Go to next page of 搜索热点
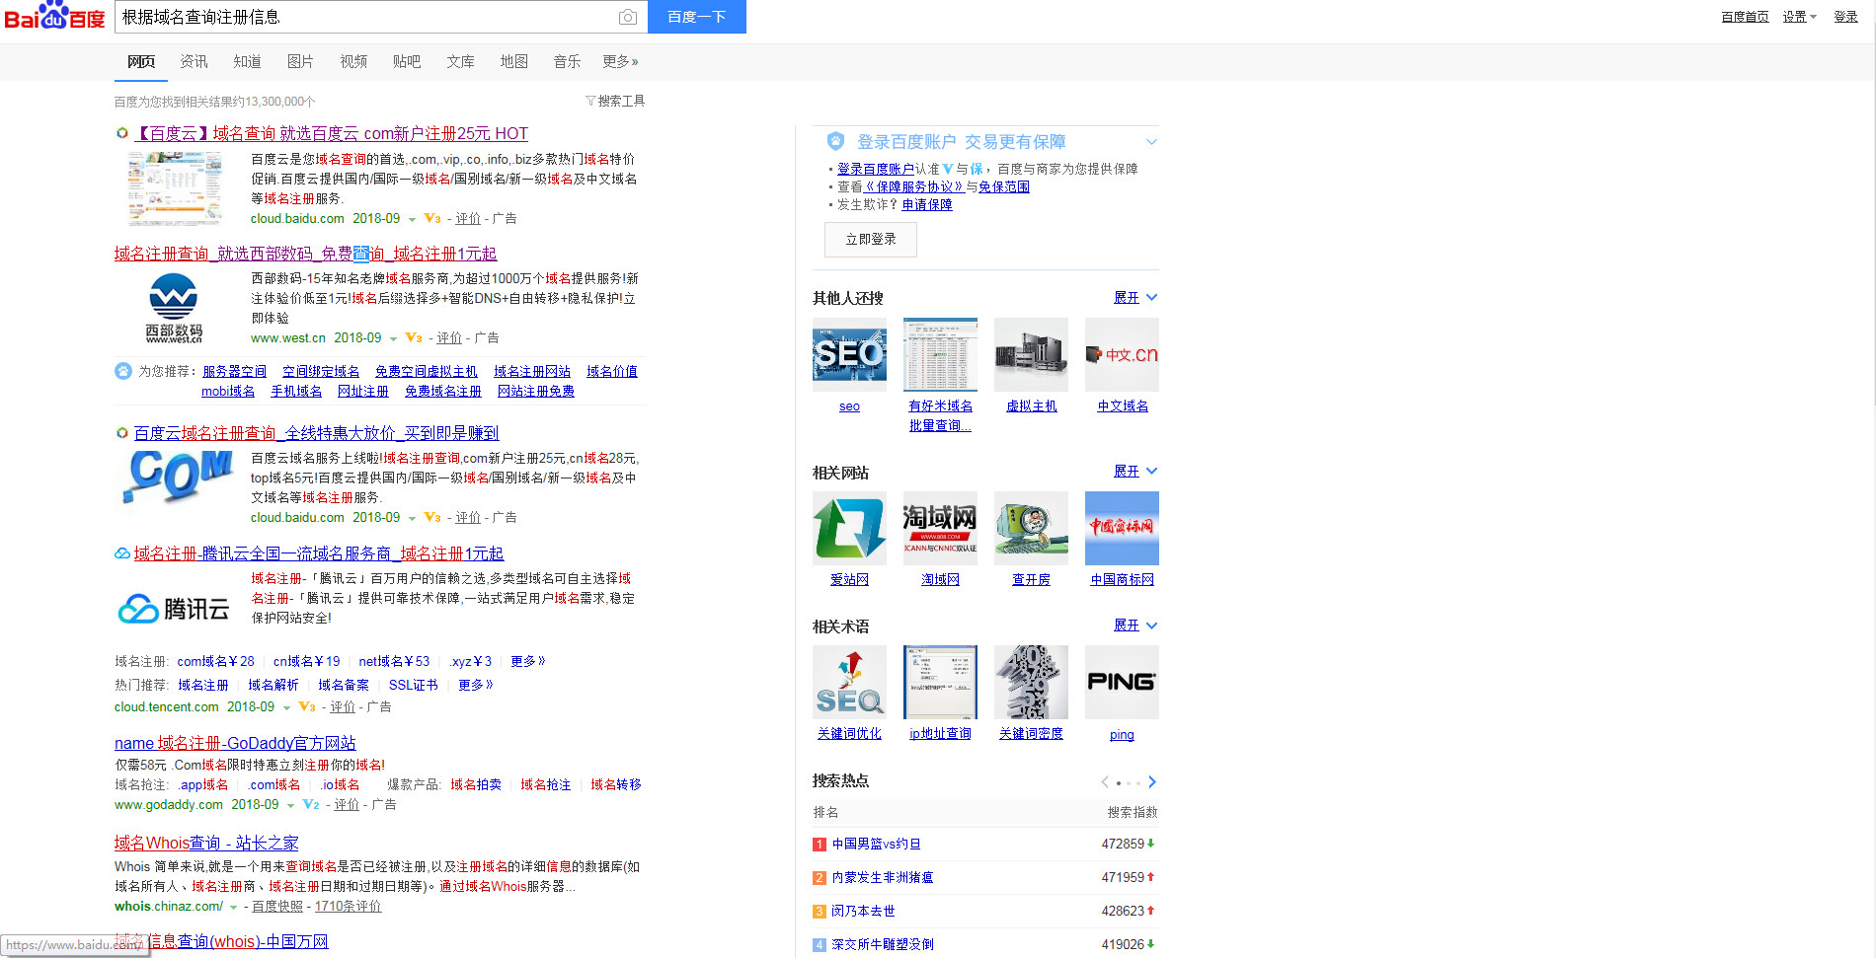1876x958 pixels. [x=1152, y=782]
